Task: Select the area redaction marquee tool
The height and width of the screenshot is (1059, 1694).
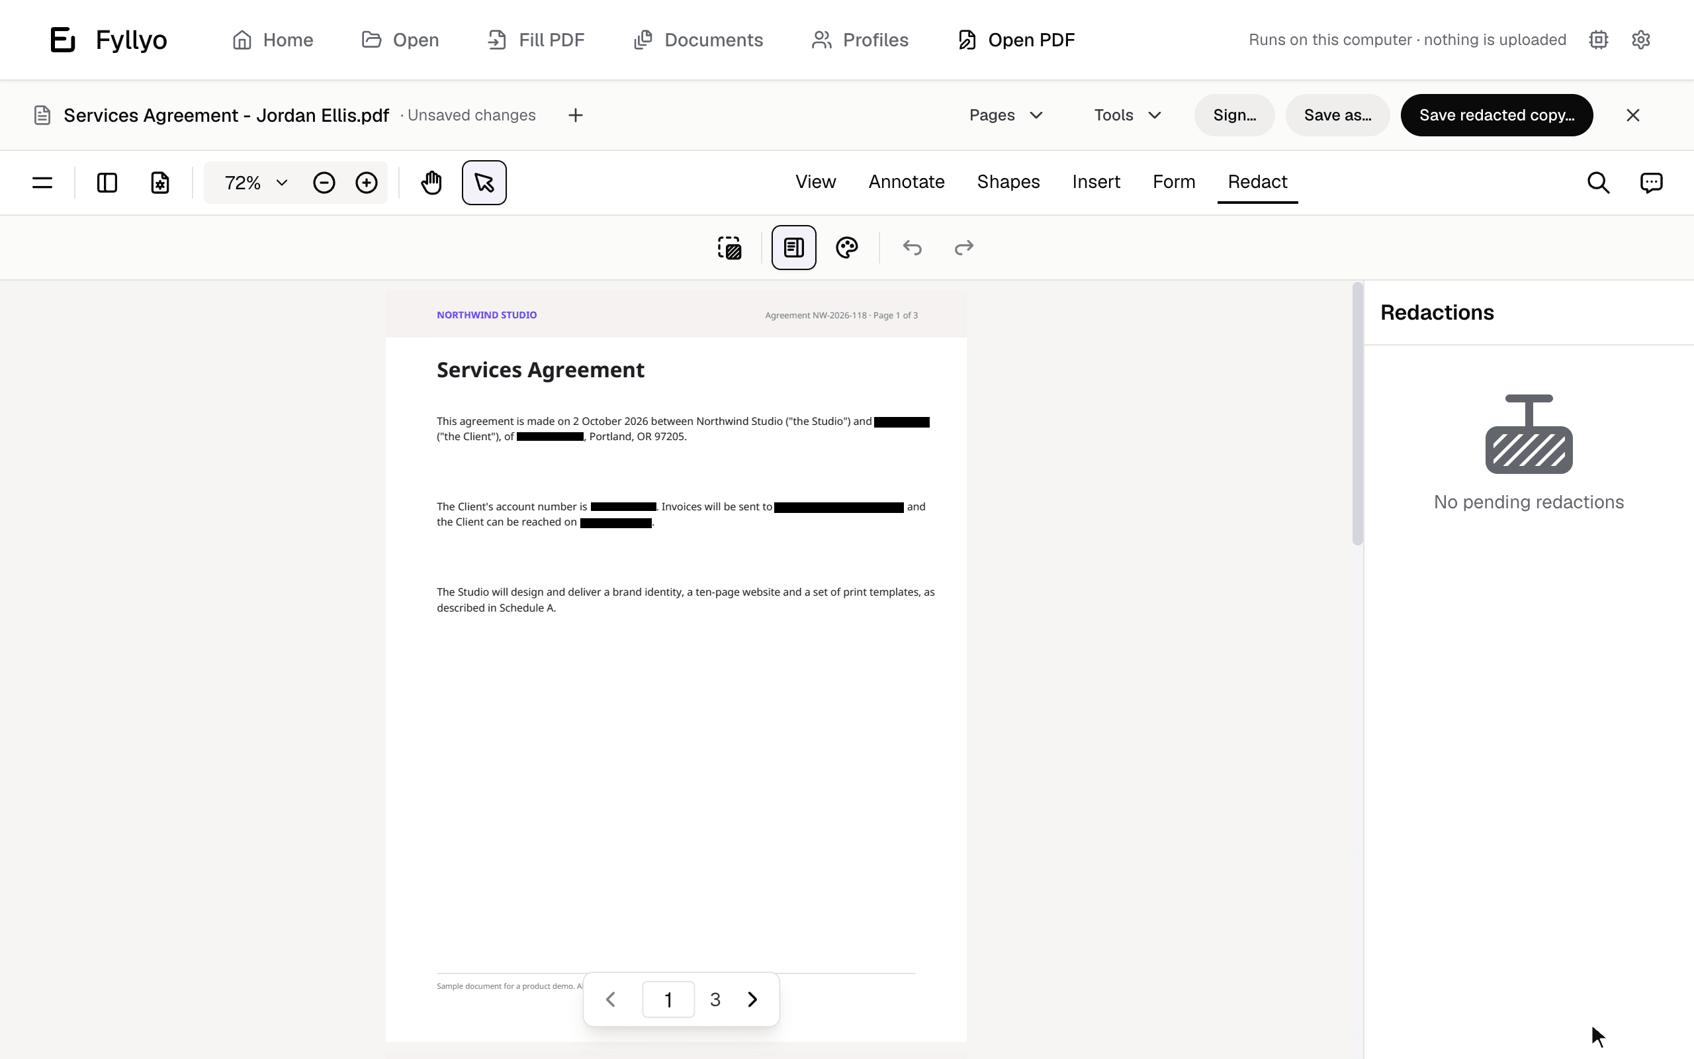Action: point(729,248)
